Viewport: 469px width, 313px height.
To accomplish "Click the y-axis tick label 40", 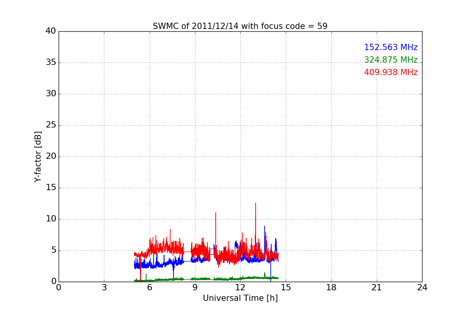I will [x=51, y=31].
